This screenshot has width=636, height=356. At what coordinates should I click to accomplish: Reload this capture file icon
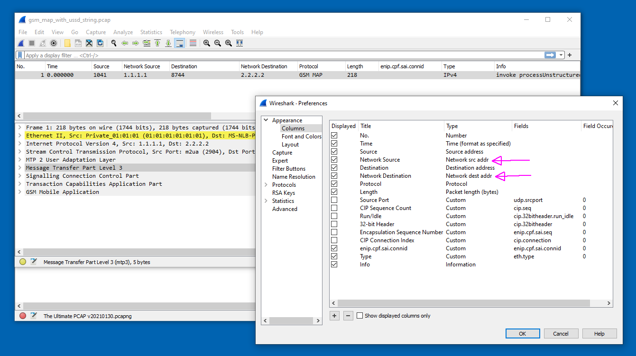coord(100,43)
